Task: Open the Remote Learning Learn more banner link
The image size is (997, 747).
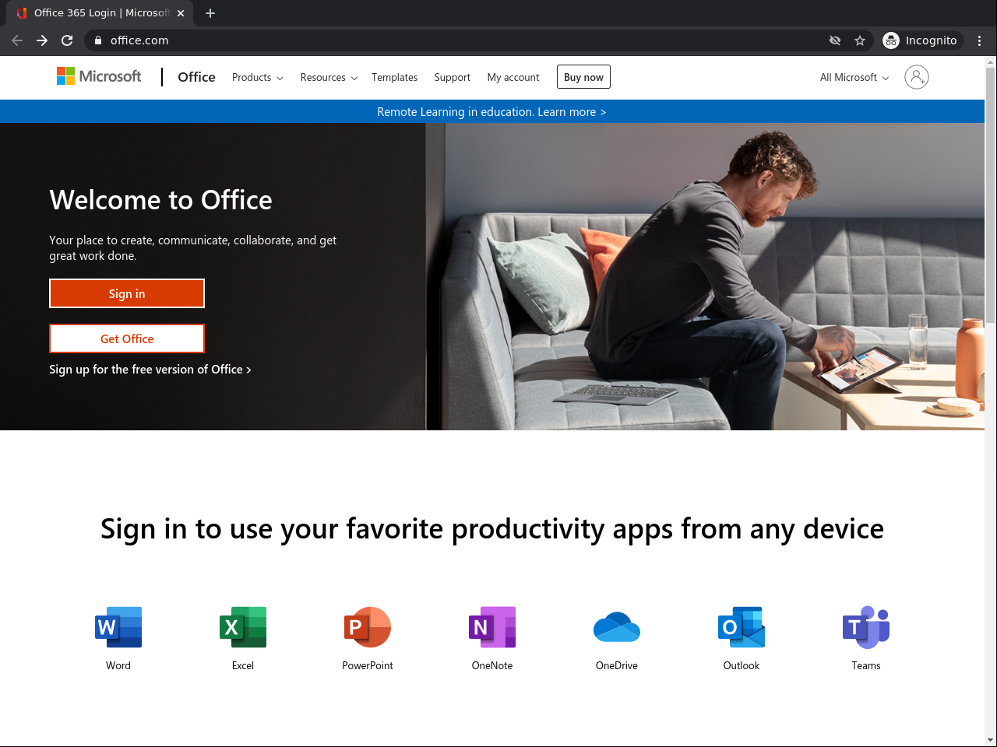Action: click(491, 112)
